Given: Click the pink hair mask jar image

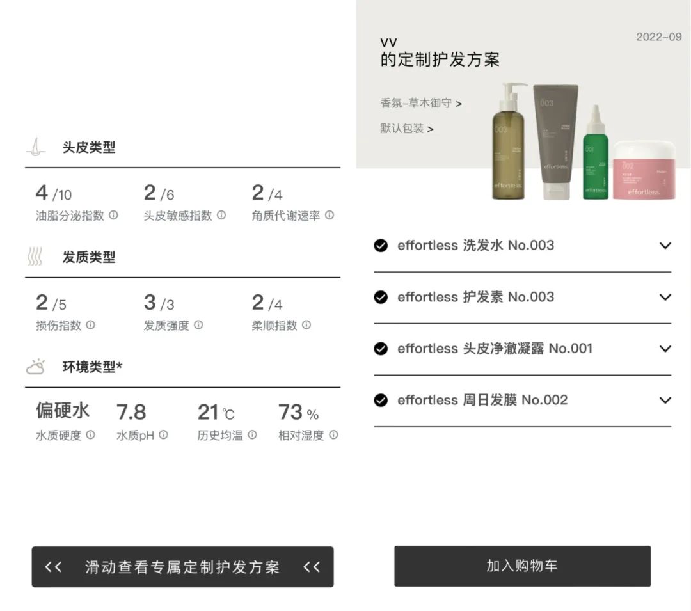Looking at the screenshot, I should [644, 170].
